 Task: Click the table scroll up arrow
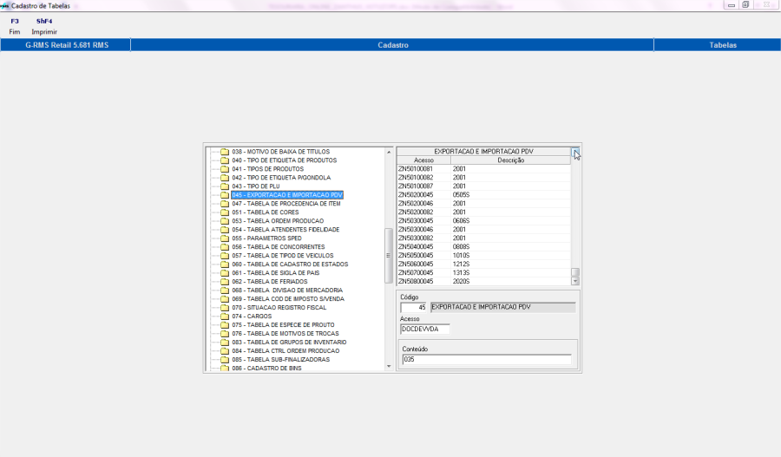pyautogui.click(x=575, y=152)
